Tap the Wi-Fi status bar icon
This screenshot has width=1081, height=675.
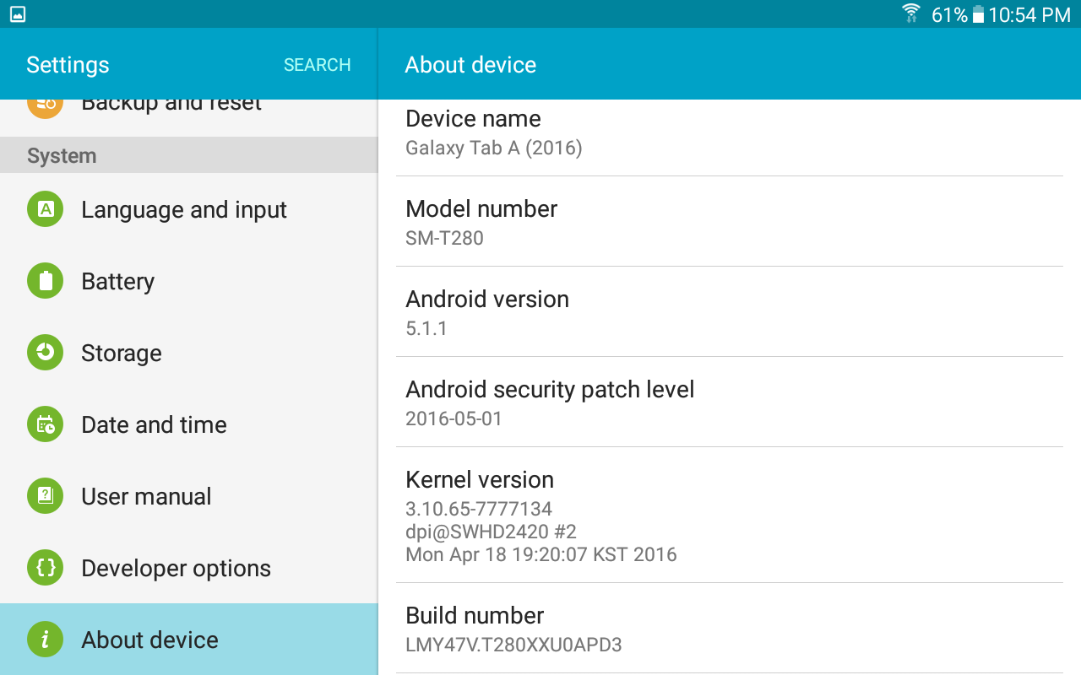point(911,13)
